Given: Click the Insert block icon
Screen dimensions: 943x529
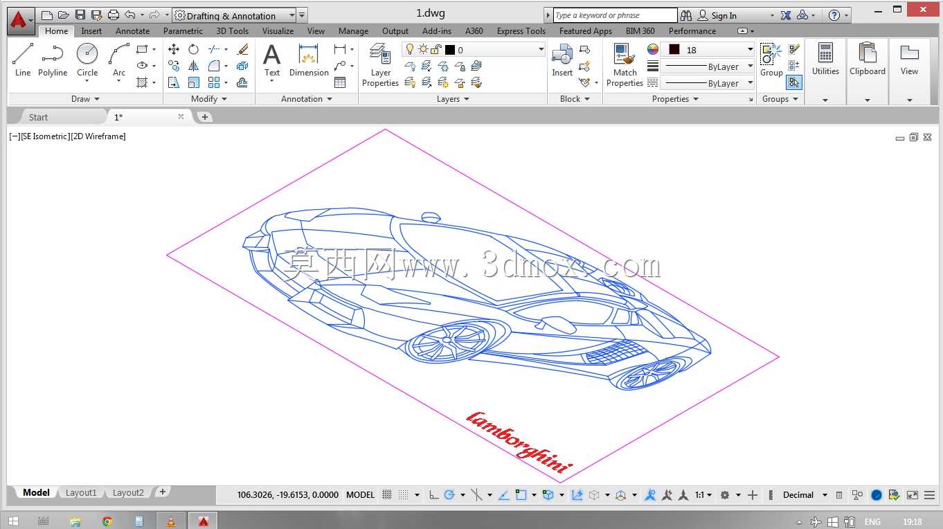Looking at the screenshot, I should point(562,60).
